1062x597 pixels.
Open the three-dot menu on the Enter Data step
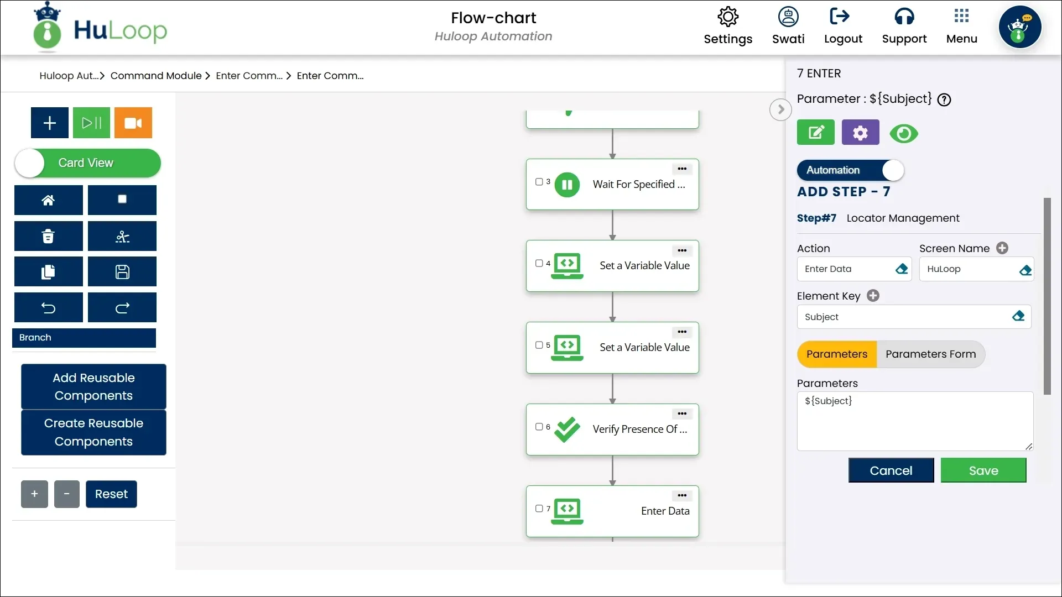(682, 496)
